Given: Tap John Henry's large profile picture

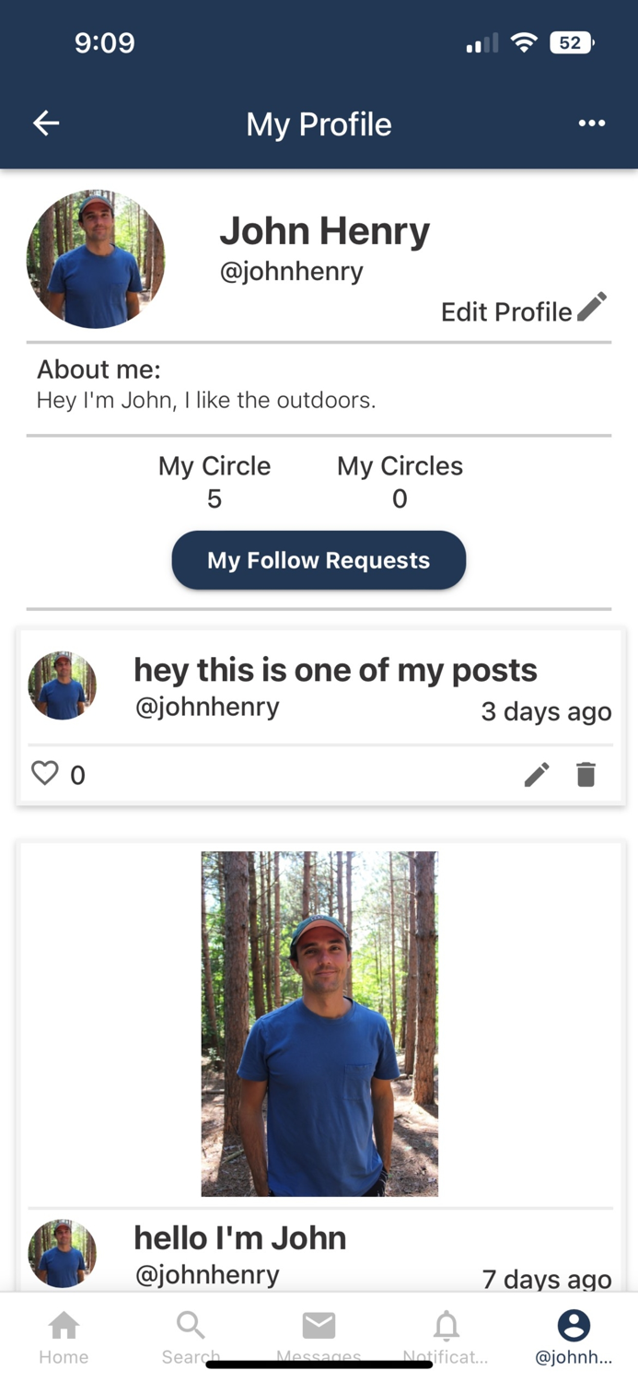Looking at the screenshot, I should click(x=96, y=259).
